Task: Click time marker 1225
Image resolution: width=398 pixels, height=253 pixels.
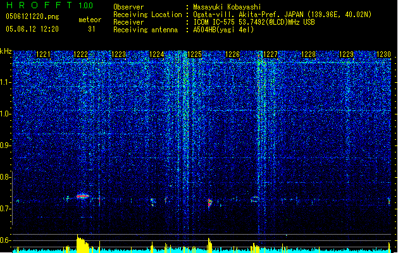Action: pos(194,54)
